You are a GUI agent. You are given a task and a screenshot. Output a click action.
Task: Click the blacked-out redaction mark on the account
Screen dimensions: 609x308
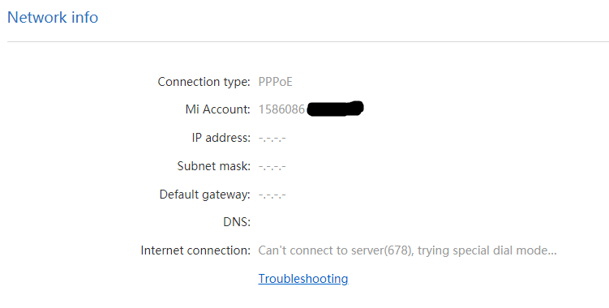335,109
